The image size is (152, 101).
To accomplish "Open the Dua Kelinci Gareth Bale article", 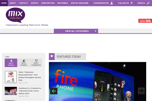I will [x=30, y=76].
